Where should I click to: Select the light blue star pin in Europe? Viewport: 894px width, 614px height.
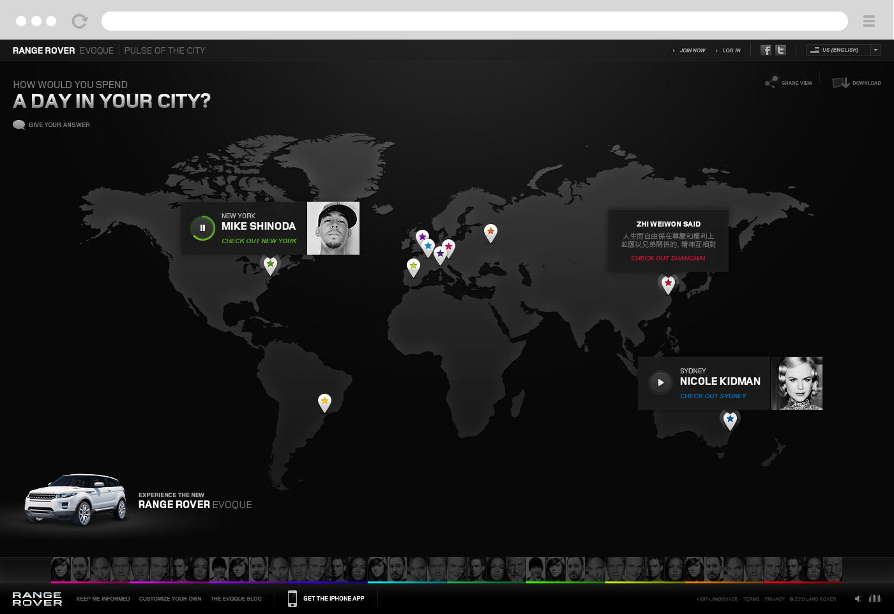[428, 247]
